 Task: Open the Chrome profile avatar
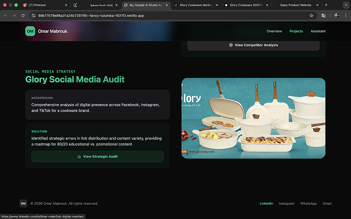pyautogui.click(x=337, y=16)
